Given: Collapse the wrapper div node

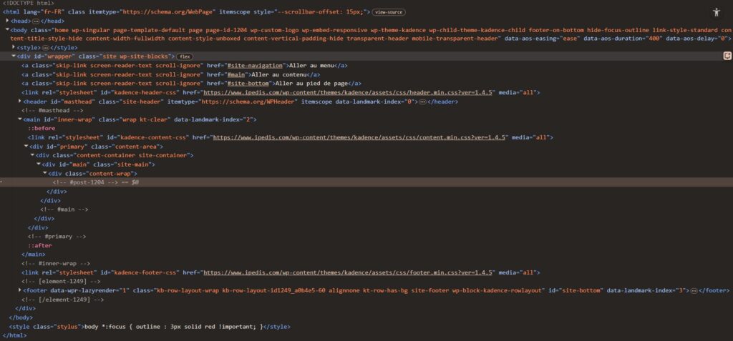Looking at the screenshot, I should coord(14,56).
